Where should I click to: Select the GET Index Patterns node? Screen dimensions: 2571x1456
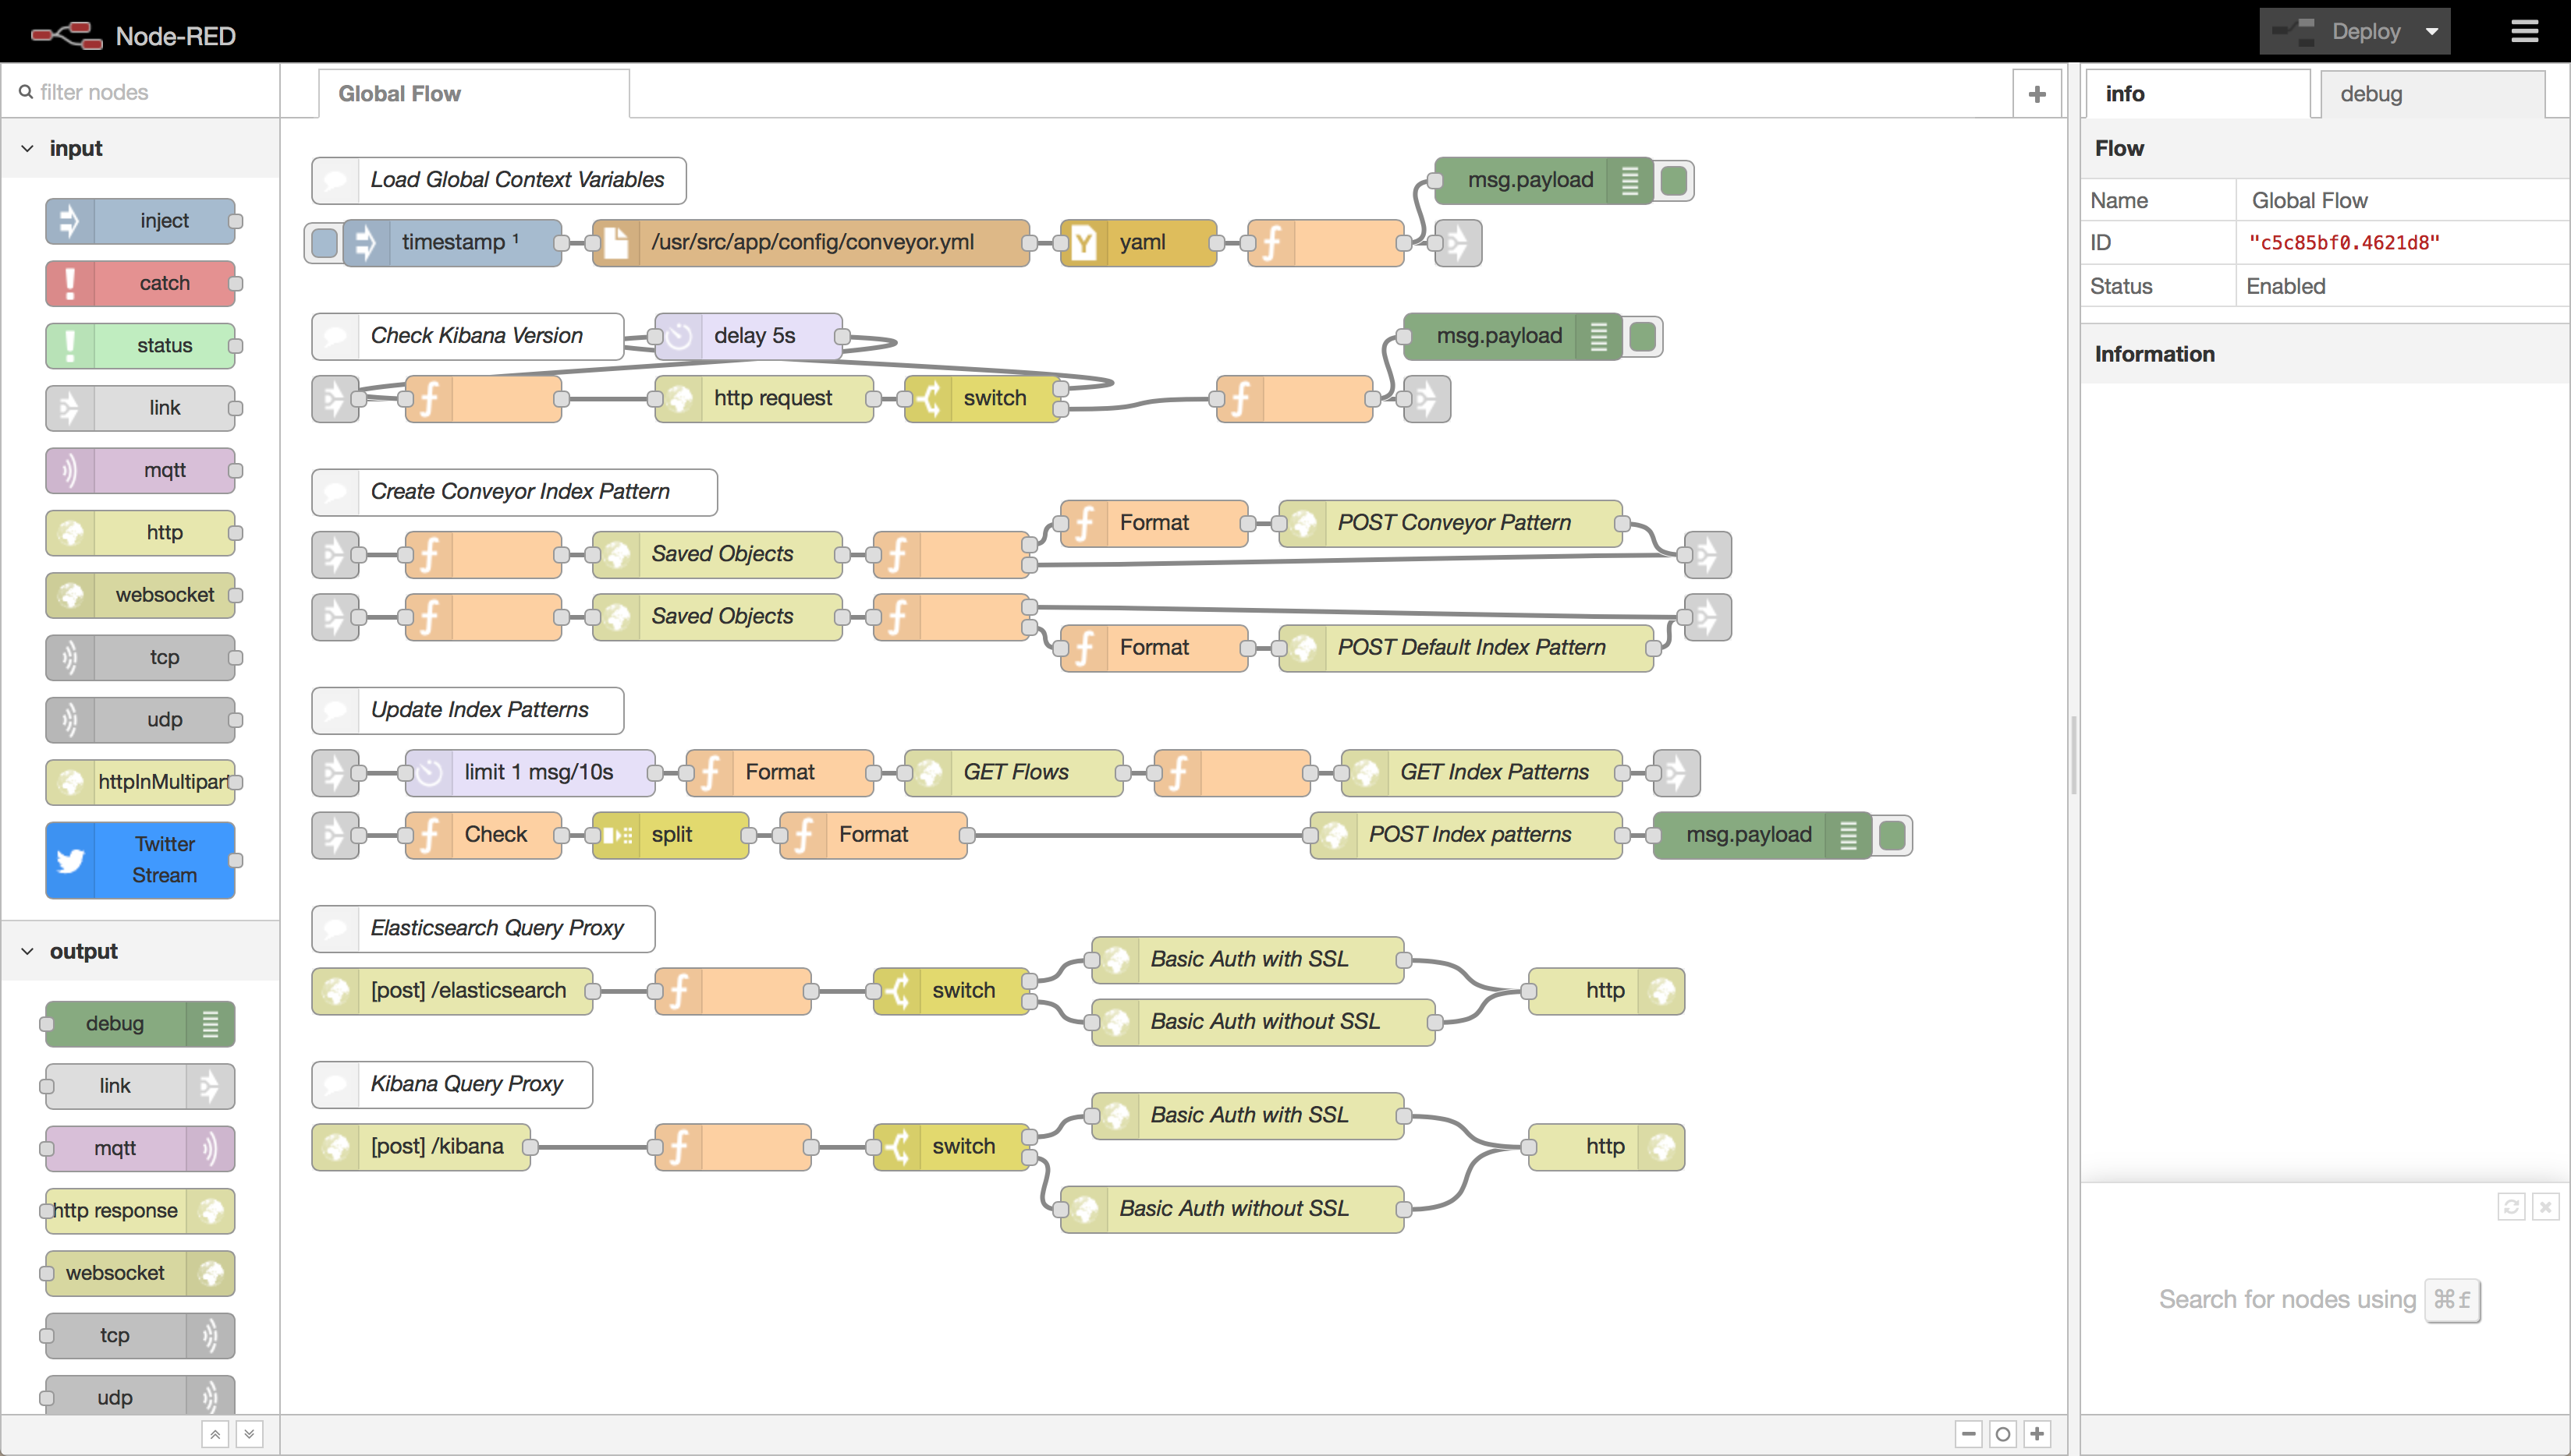tap(1481, 772)
